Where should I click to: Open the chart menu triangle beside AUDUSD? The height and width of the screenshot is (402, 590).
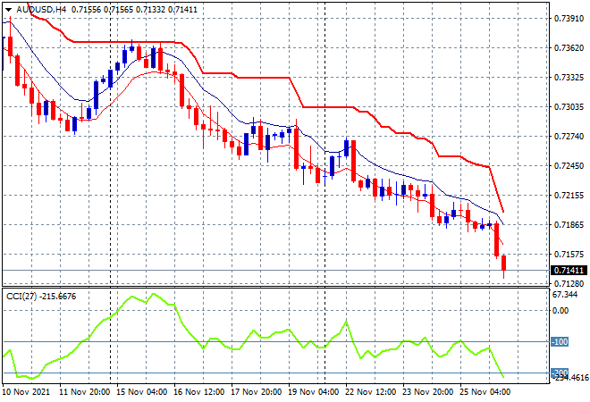click(8, 10)
